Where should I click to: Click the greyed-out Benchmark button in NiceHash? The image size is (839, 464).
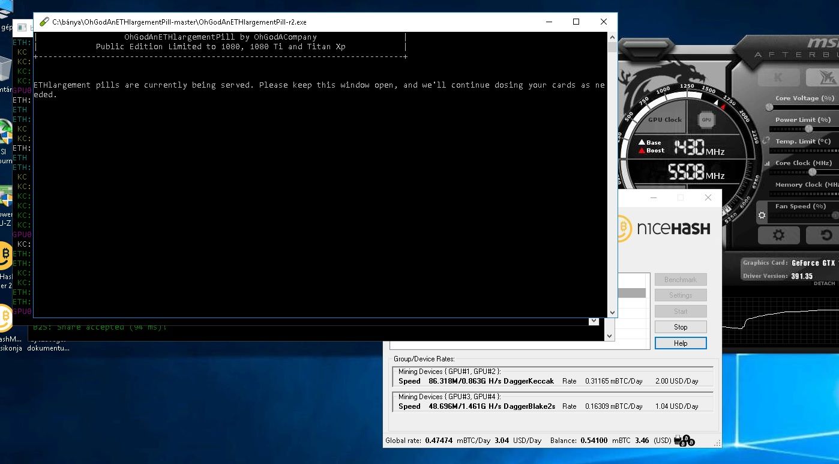[681, 280]
